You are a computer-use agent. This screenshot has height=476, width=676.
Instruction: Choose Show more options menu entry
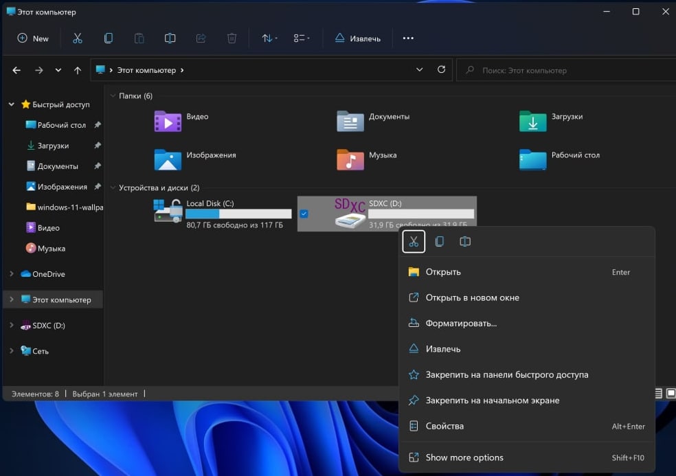[x=527, y=457]
